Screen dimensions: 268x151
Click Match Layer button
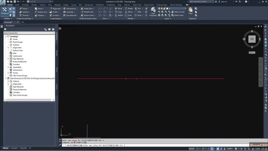178,16
